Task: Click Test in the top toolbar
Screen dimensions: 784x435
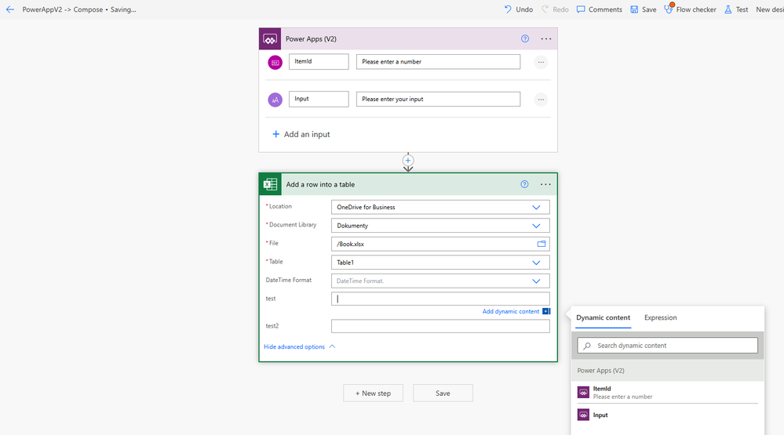Action: tap(736, 9)
